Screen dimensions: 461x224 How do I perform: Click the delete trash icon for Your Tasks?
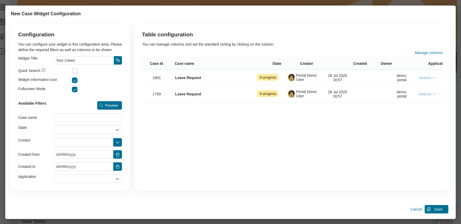[447, 221]
